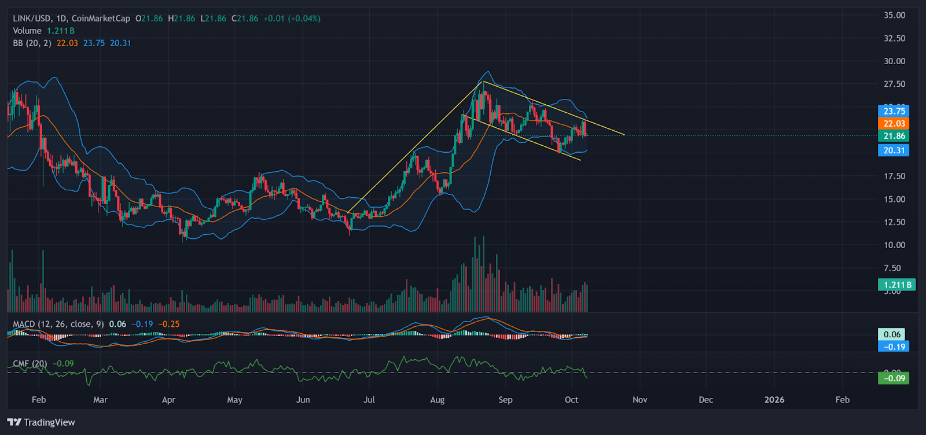
Task: Click the green 21.86 current price tag
Action: click(894, 136)
